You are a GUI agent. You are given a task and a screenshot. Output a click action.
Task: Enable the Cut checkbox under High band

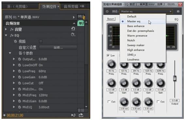click(158, 101)
